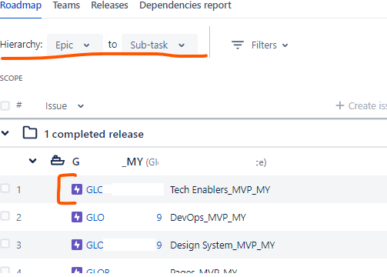Open the Epic hierarchy dropdown
This screenshot has width=387, height=277.
pos(75,45)
